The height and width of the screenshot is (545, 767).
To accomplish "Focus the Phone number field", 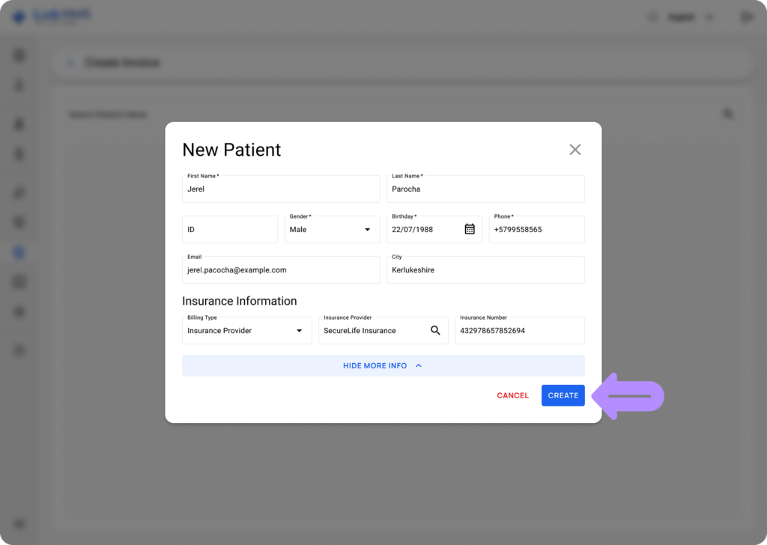I will tap(536, 229).
